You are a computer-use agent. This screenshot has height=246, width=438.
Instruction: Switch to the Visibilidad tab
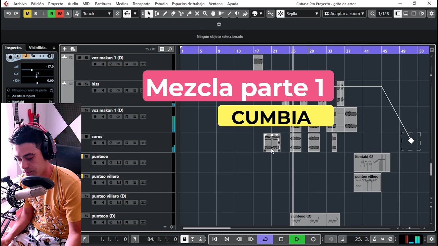pyautogui.click(x=38, y=48)
